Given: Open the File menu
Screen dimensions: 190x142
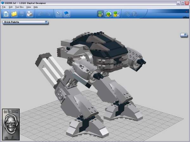Looking at the screenshot, I should tap(4, 7).
